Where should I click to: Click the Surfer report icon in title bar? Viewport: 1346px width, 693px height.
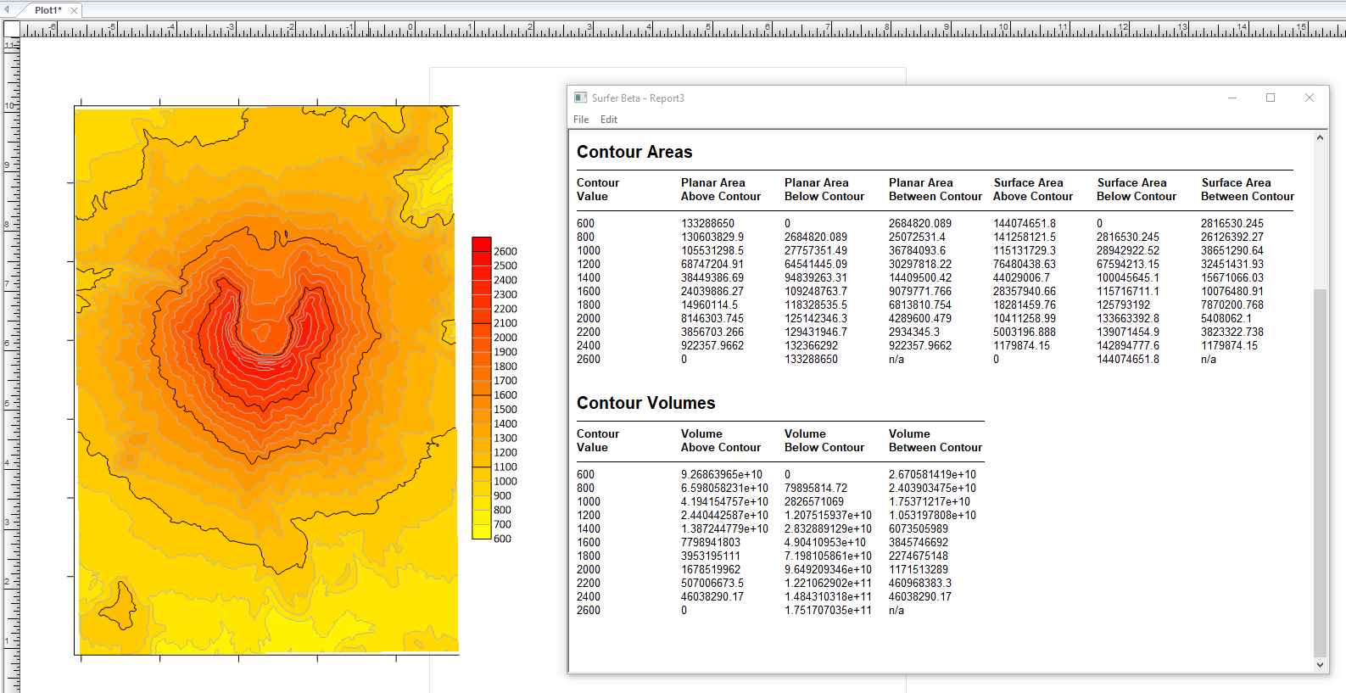(581, 98)
